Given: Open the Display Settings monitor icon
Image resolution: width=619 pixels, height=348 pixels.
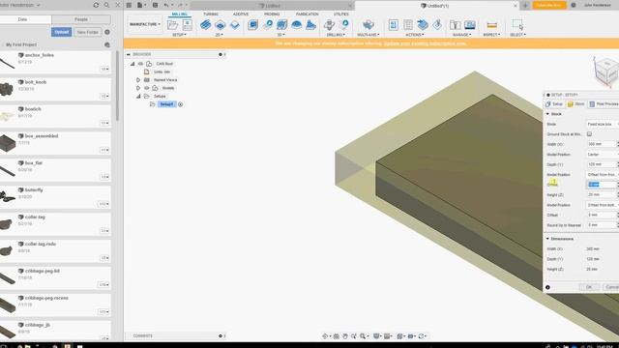Looking at the screenshot, I should 377,336.
